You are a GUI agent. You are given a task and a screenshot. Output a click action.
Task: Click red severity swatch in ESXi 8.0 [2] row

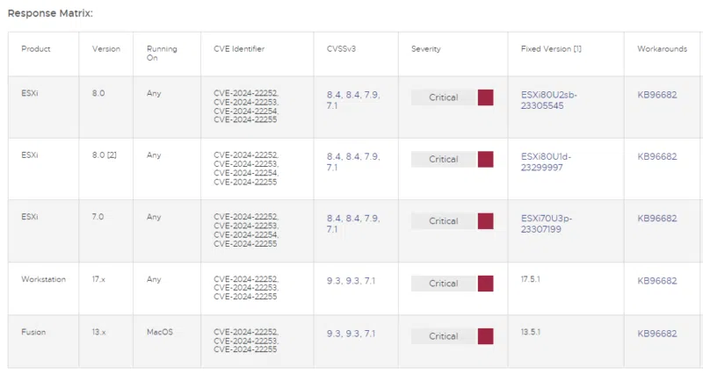(x=486, y=159)
